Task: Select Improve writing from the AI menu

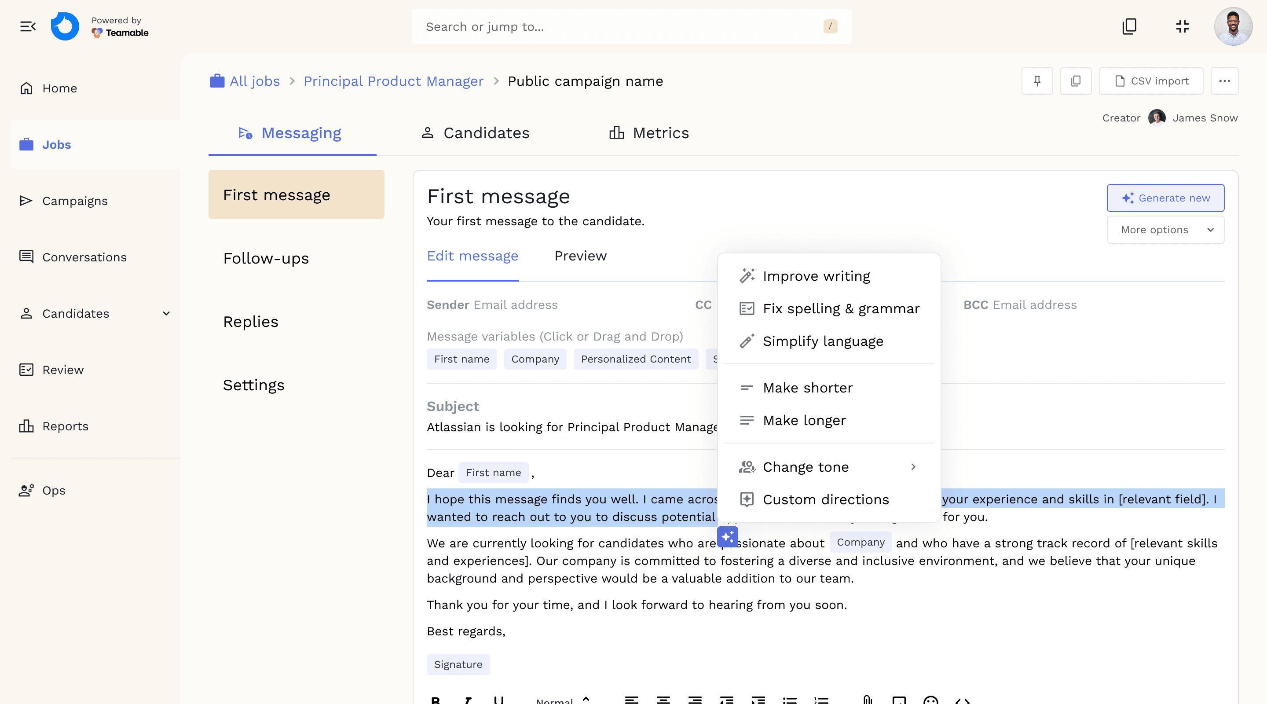Action: (x=816, y=275)
